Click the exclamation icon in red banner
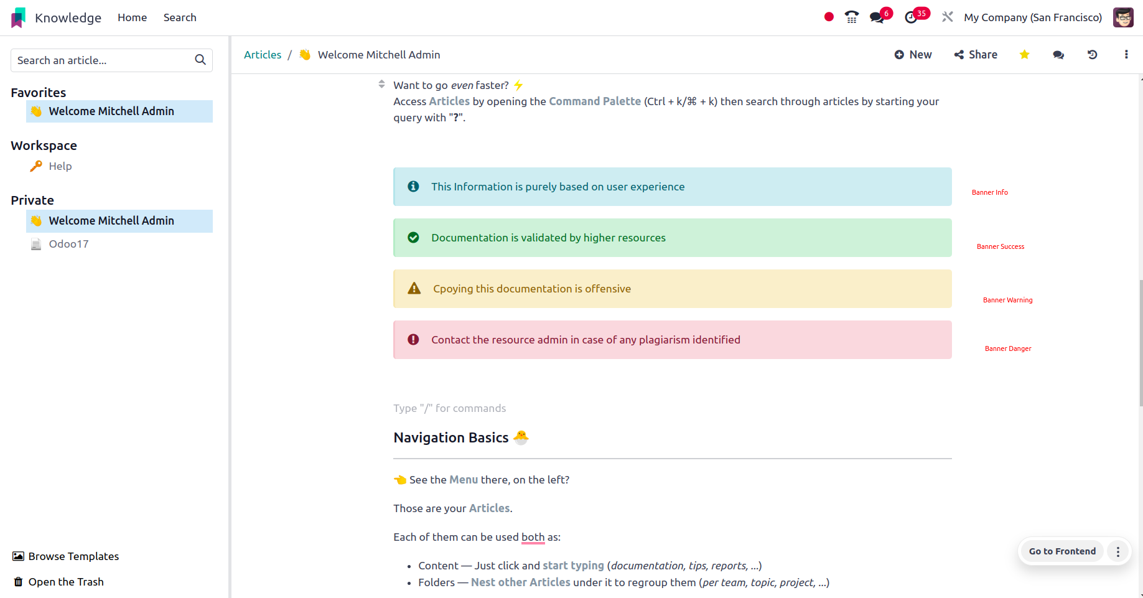This screenshot has width=1143, height=598. click(x=413, y=340)
